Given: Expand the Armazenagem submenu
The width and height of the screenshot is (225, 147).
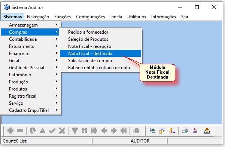Looking at the screenshot, I should tap(30, 25).
